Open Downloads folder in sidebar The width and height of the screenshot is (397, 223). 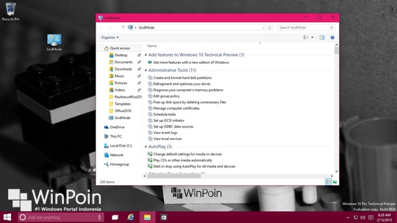[x=123, y=69]
